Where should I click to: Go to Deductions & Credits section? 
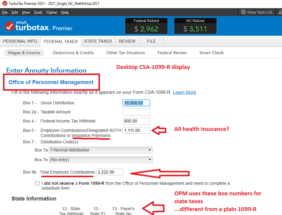point(73,53)
